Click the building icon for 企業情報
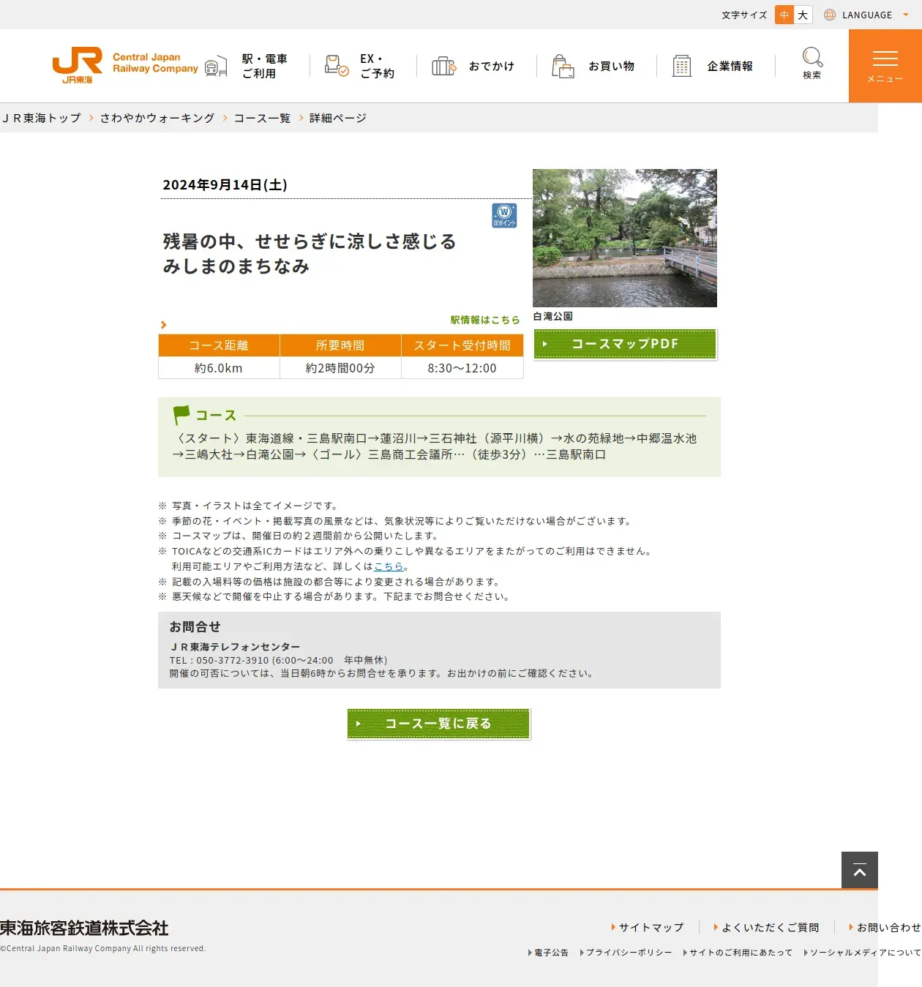The image size is (922, 987). [x=682, y=66]
